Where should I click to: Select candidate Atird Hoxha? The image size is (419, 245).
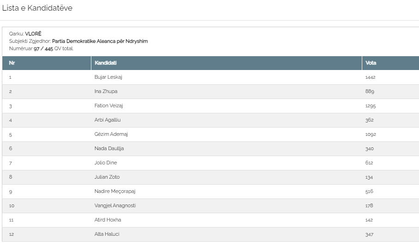point(108,220)
